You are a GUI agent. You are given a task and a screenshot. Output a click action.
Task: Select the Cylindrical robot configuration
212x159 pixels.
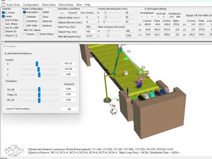pos(25,21)
